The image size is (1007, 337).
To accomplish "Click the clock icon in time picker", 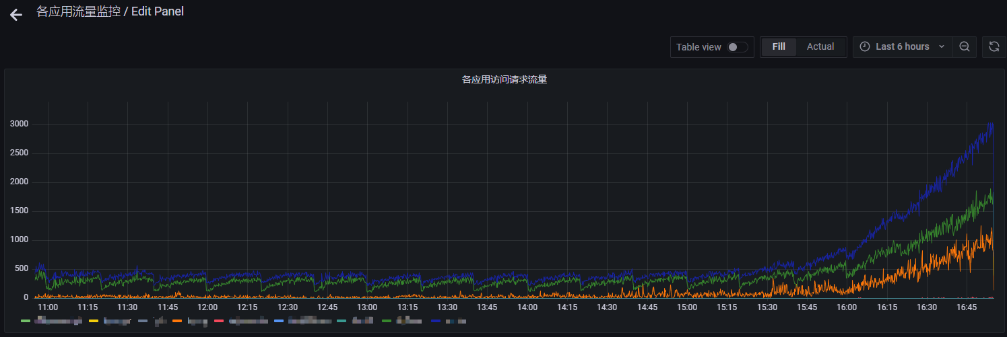I will coord(865,46).
